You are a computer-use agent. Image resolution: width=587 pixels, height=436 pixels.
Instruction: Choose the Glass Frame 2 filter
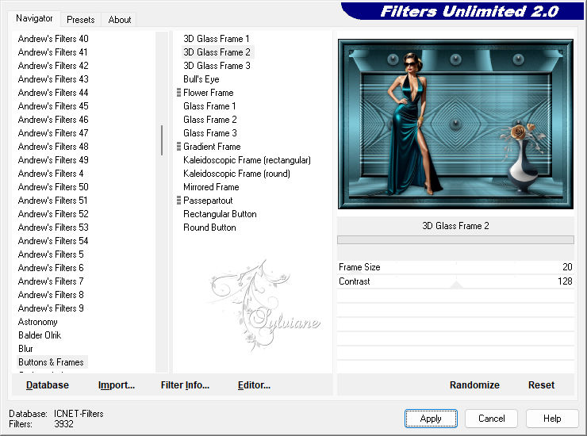(209, 120)
